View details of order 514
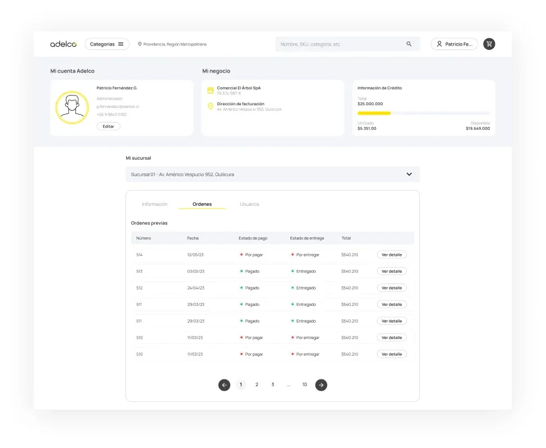 point(392,255)
